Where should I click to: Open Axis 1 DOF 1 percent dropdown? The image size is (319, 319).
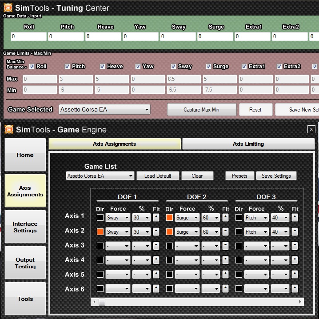tap(141, 218)
